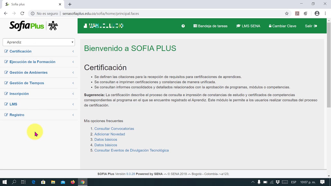
Task: Expand the Inscripción sidebar menu
Action: point(39,94)
